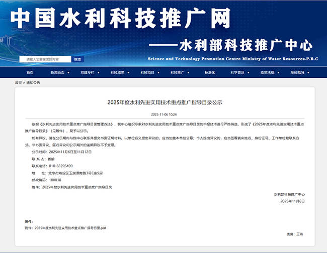Click the 搜索 search button
327x253 pixels.
(78, 59)
